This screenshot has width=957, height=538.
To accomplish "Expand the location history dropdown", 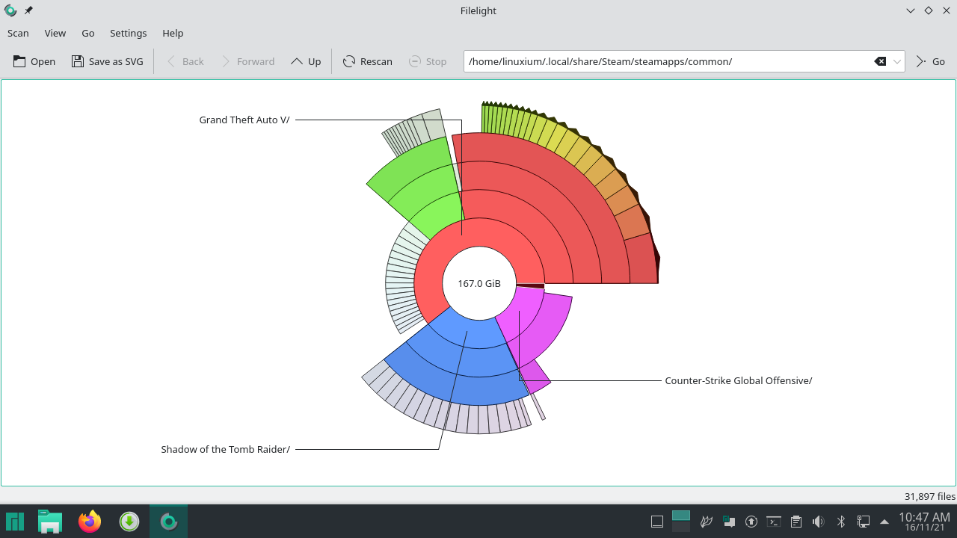I will click(x=897, y=61).
